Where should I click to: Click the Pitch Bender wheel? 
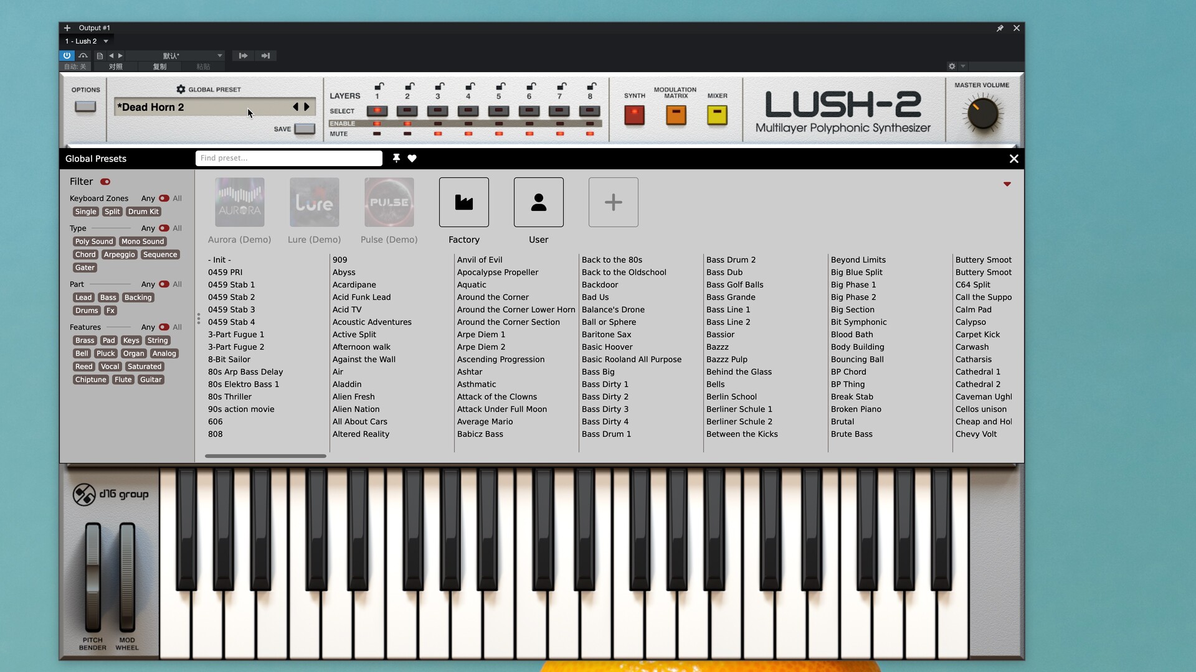pos(93,577)
